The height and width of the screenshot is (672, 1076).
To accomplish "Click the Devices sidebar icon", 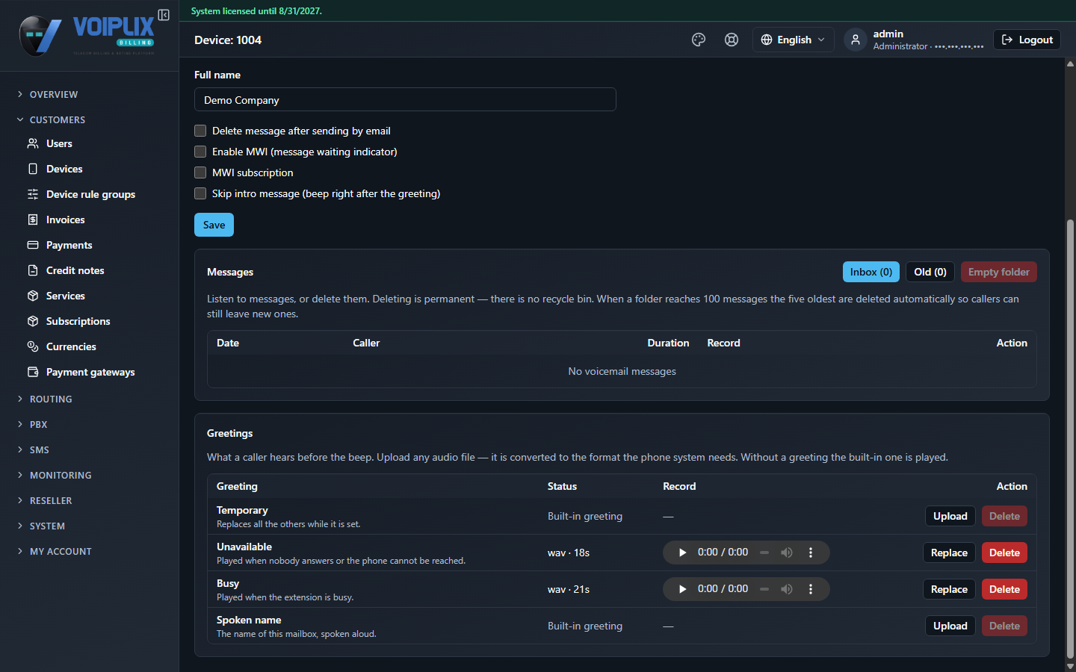I will pos(33,169).
